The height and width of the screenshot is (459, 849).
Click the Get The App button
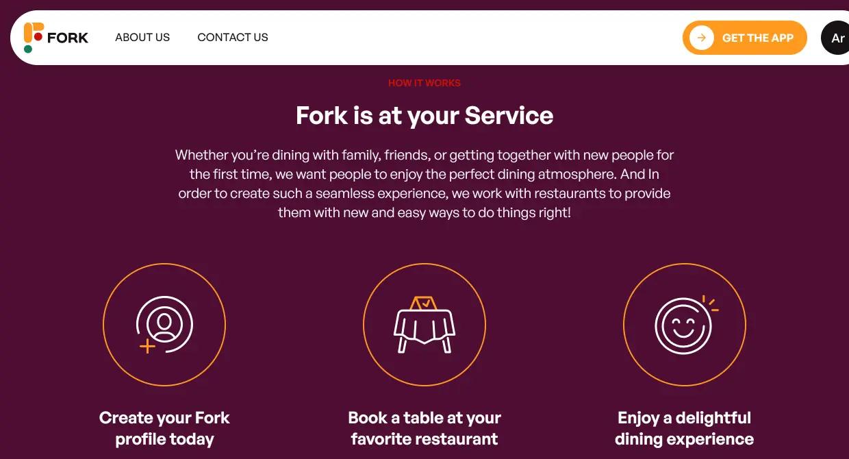(745, 38)
